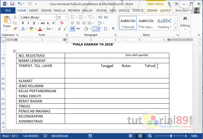Screen dimensions: 203x139
Task: Apply center alignment to the paragraph
Action: (78, 23)
